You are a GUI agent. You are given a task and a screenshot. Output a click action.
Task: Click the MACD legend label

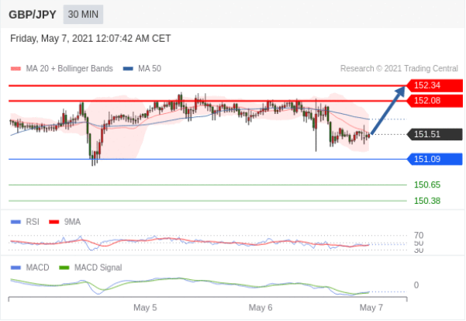tap(37, 267)
